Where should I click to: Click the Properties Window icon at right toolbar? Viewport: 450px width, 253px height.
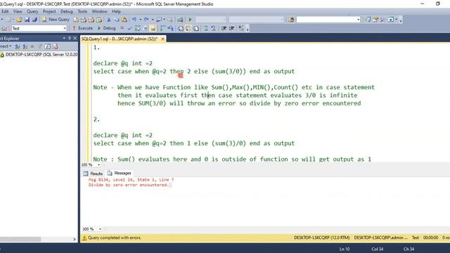[x=375, y=20]
